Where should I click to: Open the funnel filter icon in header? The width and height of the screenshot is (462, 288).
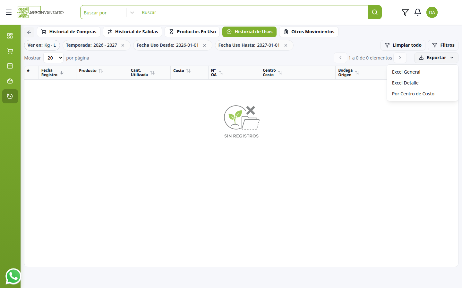pyautogui.click(x=405, y=12)
